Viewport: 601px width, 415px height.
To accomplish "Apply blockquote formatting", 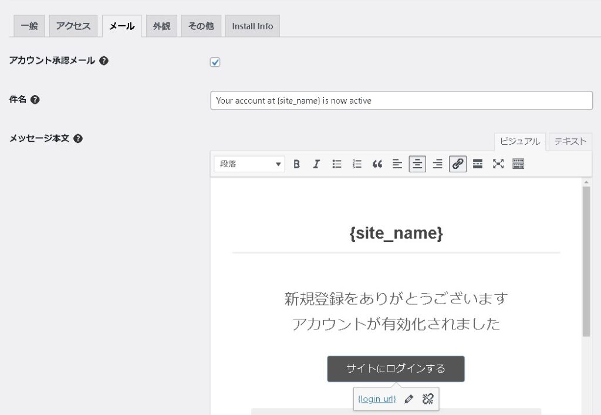I will coord(377,164).
